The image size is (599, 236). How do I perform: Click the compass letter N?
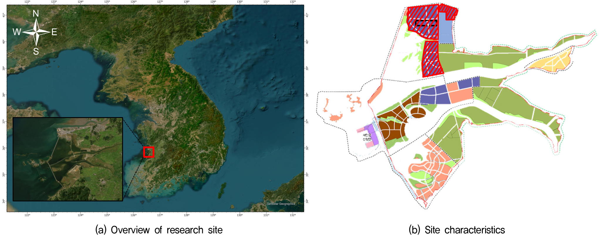(36, 14)
